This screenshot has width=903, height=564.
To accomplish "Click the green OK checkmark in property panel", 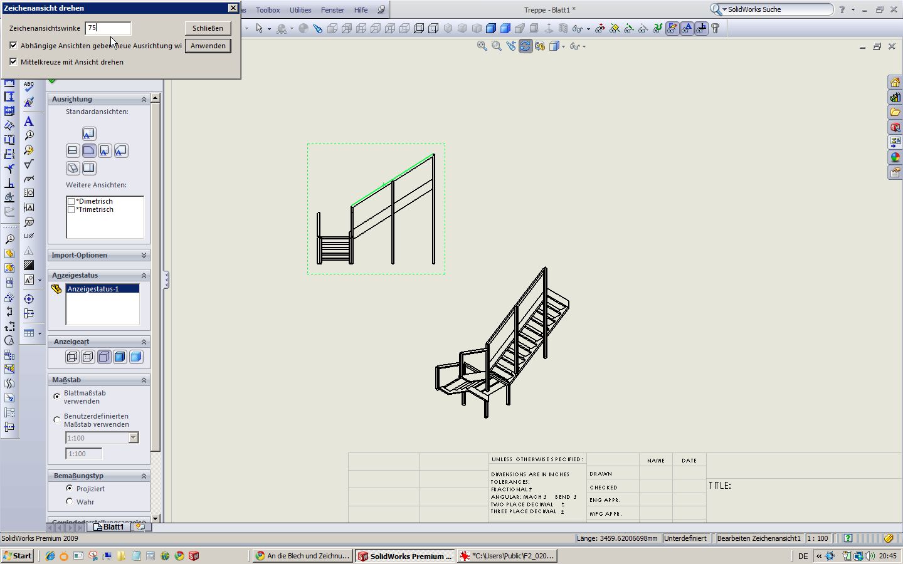I will tap(52, 81).
